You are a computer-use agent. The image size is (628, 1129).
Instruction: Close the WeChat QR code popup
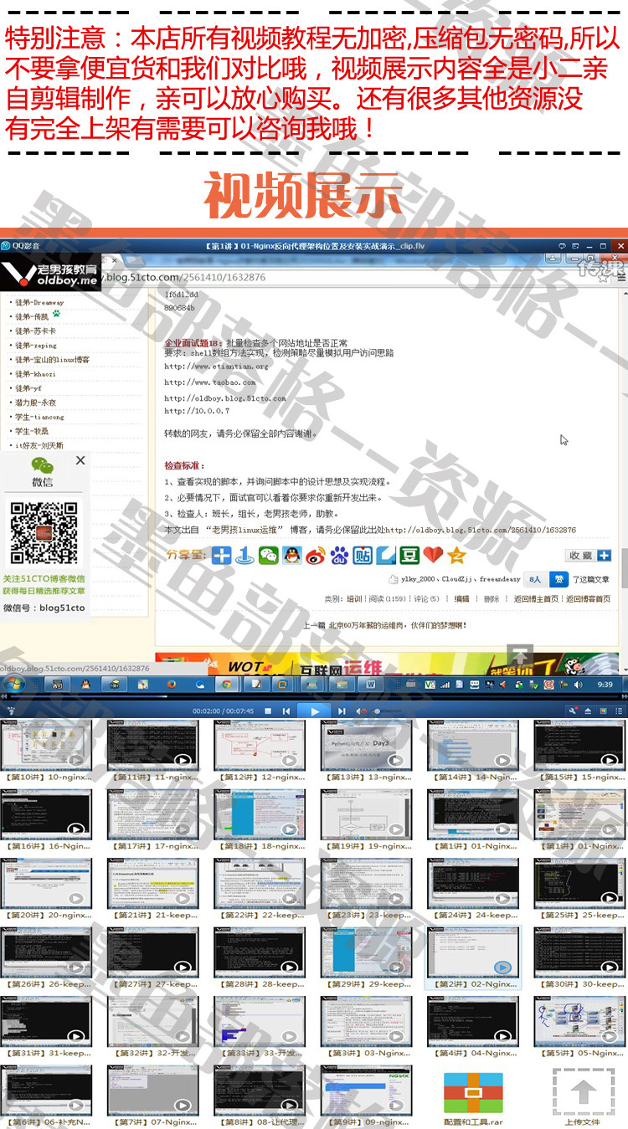[80, 460]
